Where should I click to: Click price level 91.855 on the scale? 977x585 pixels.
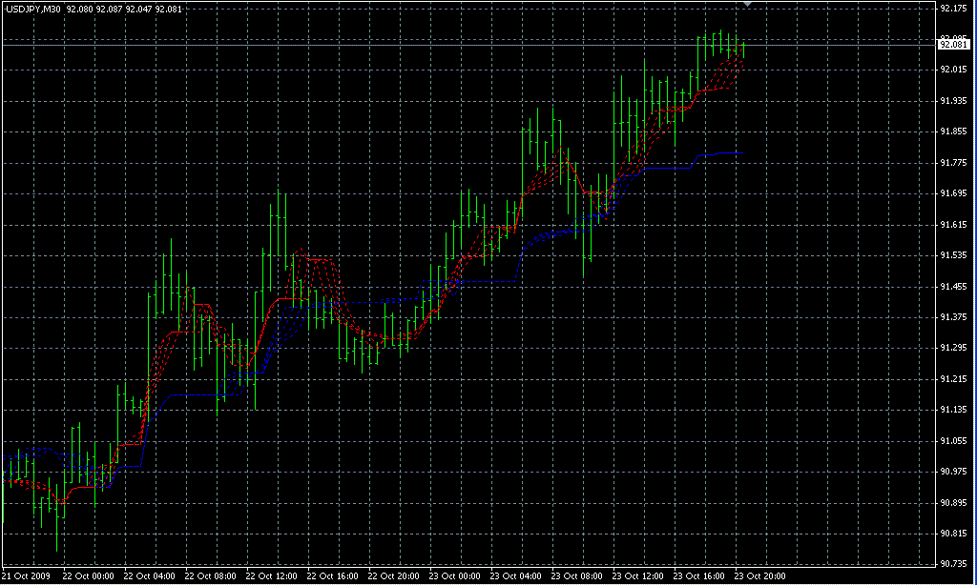tap(953, 131)
